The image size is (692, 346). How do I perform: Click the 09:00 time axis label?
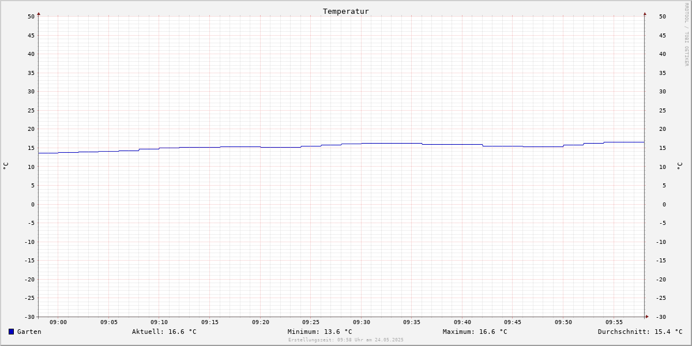(58, 322)
